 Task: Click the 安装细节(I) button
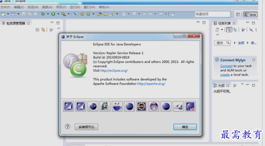(87, 127)
